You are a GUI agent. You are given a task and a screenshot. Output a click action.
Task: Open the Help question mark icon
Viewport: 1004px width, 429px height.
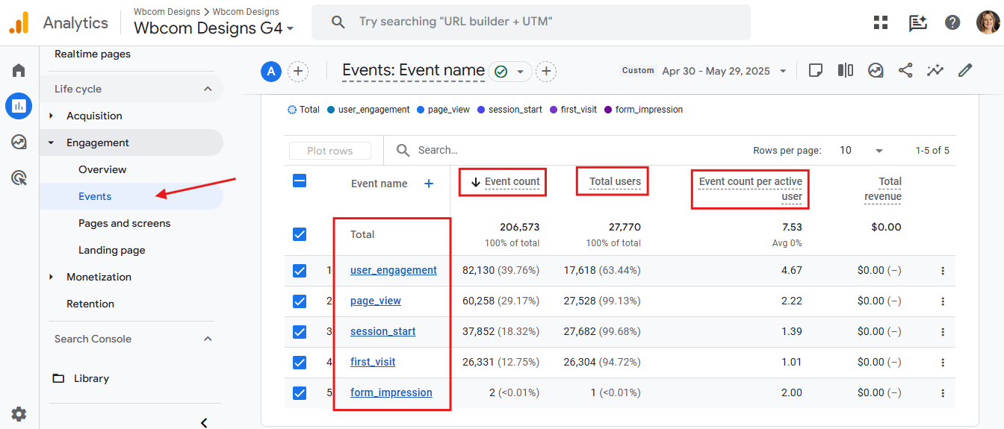pos(952,22)
